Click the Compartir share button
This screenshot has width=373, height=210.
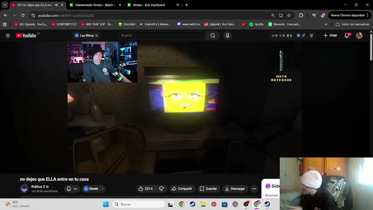coord(182,189)
